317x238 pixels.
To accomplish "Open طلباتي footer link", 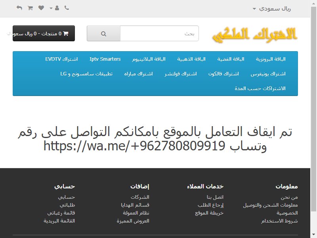I will click(67, 205).
